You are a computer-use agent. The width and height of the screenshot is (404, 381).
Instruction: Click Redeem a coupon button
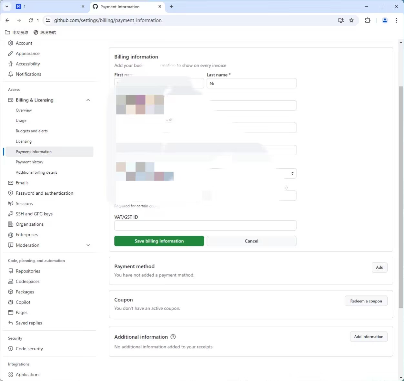(x=366, y=301)
